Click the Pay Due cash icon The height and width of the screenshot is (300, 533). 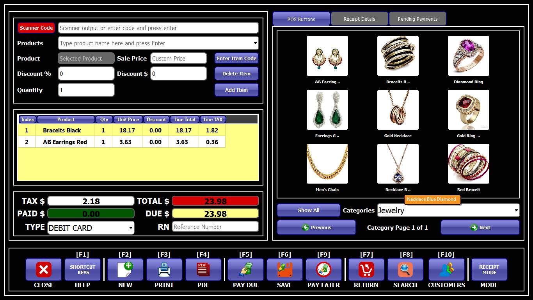point(246,270)
